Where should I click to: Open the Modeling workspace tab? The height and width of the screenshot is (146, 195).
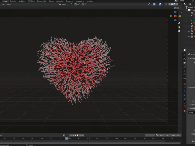coord(13,1)
